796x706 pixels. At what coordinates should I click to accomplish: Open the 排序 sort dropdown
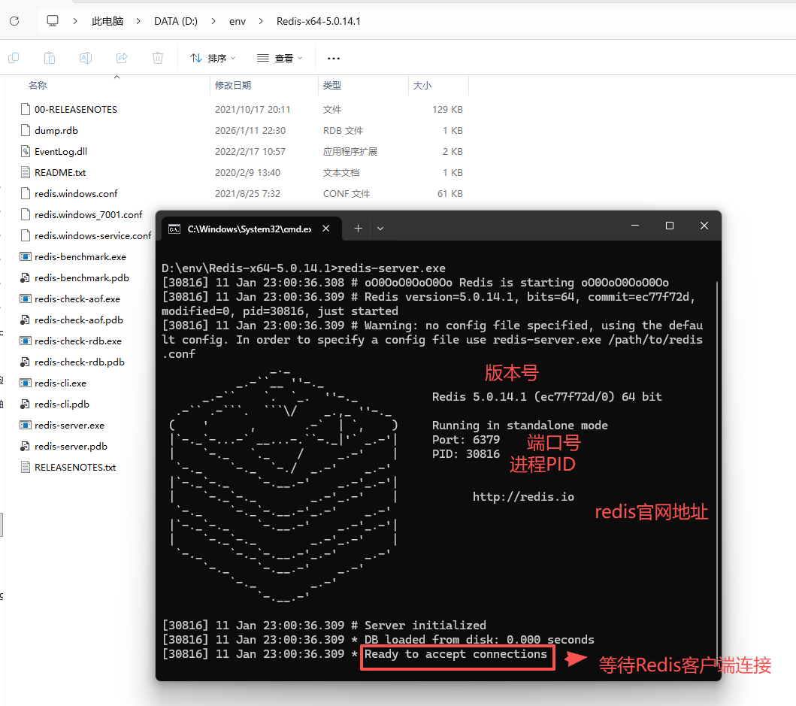point(213,59)
